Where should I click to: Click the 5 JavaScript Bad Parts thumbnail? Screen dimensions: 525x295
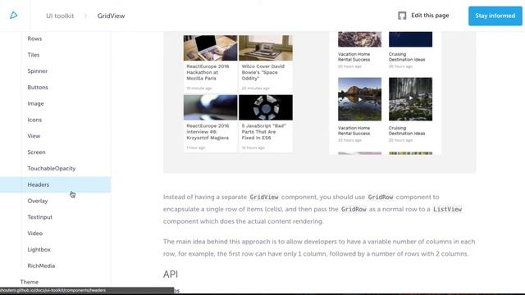point(266,107)
